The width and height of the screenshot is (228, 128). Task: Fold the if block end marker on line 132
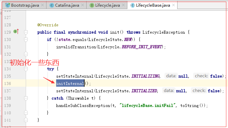pos(26,54)
